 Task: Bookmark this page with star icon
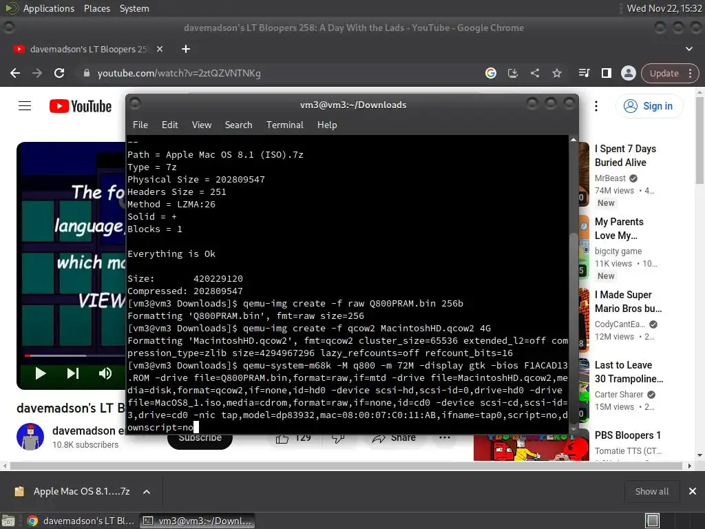556,73
